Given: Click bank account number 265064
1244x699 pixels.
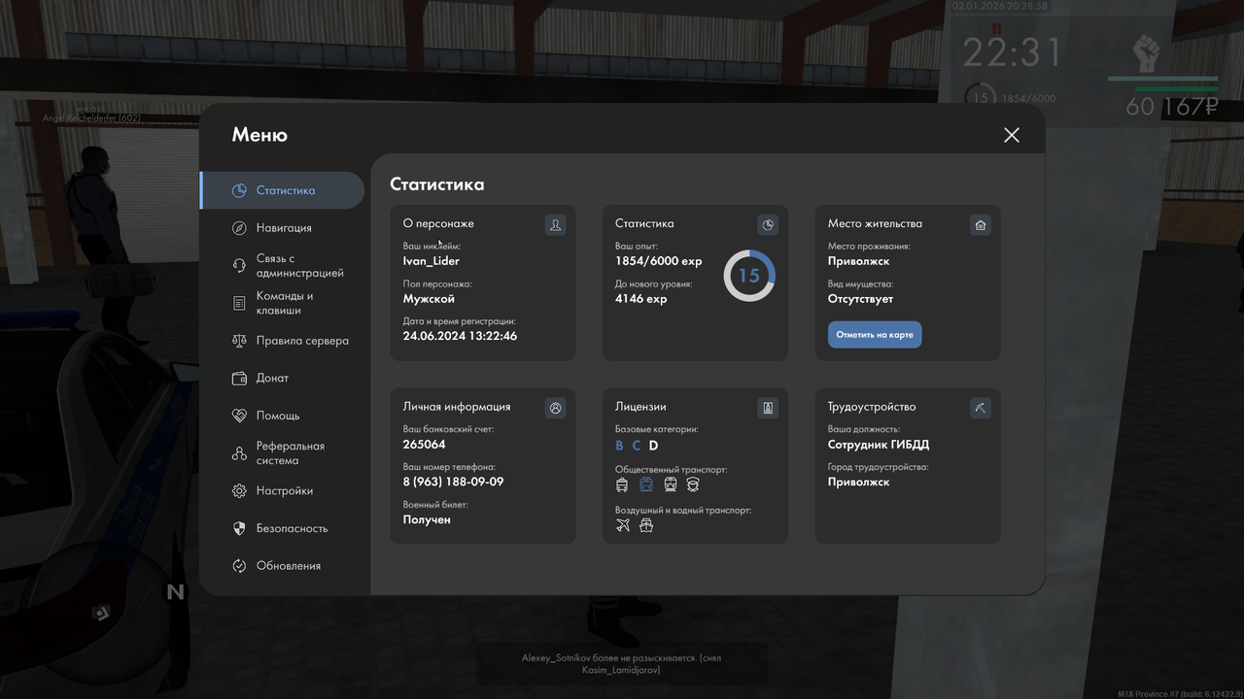Looking at the screenshot, I should pos(424,445).
